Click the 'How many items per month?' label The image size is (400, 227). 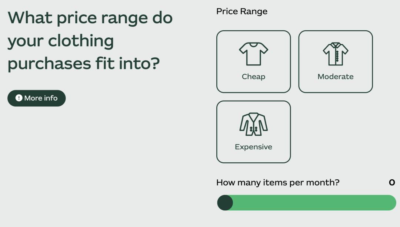278,182
